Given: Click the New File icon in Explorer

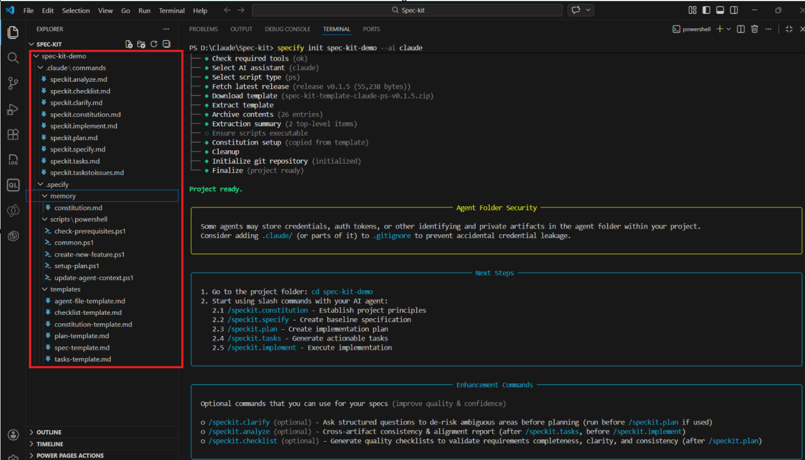Looking at the screenshot, I should click(129, 44).
